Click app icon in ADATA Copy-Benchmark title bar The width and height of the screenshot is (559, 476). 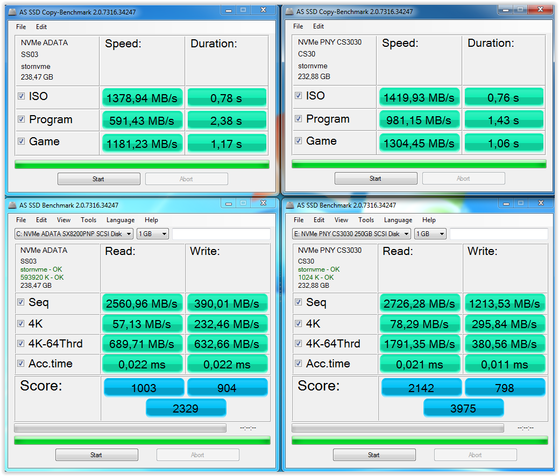[12, 12]
